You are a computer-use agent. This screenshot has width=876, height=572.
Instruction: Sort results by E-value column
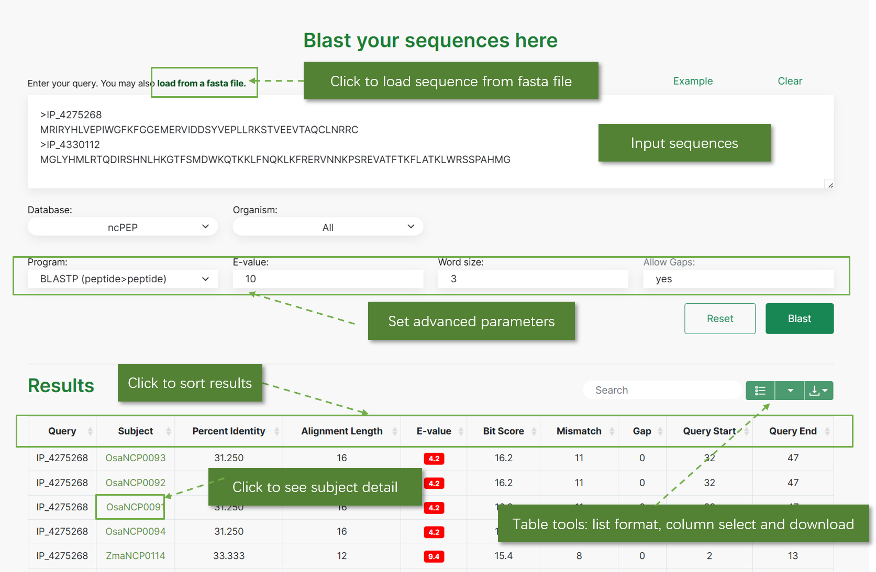pyautogui.click(x=434, y=431)
